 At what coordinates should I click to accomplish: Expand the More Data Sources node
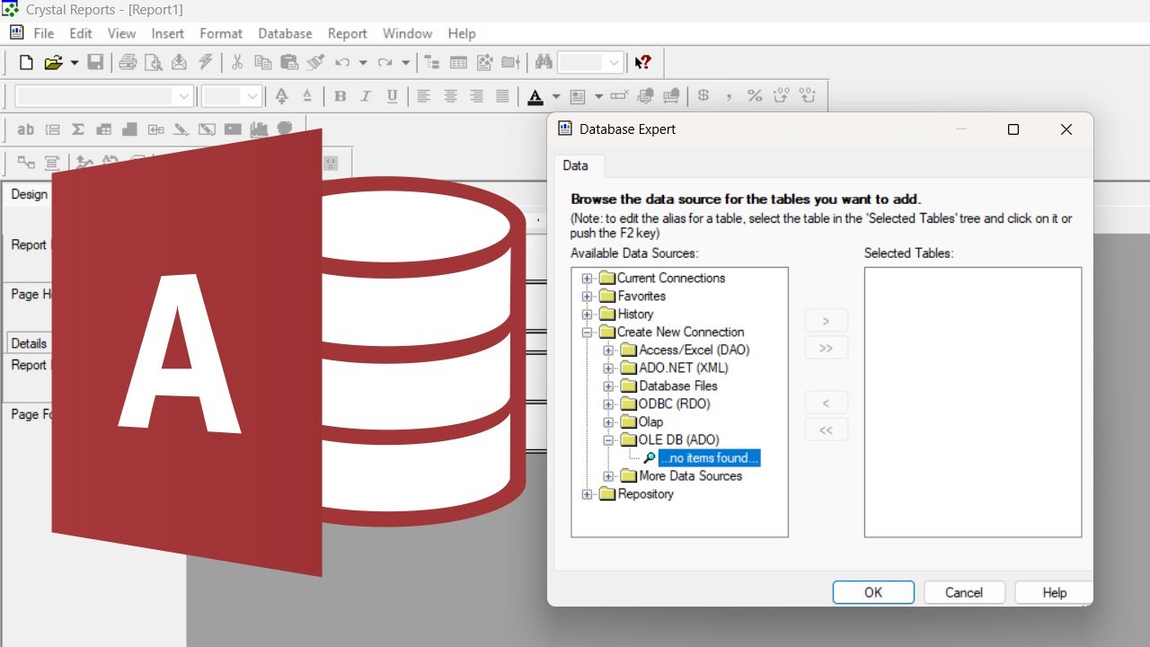coord(609,476)
